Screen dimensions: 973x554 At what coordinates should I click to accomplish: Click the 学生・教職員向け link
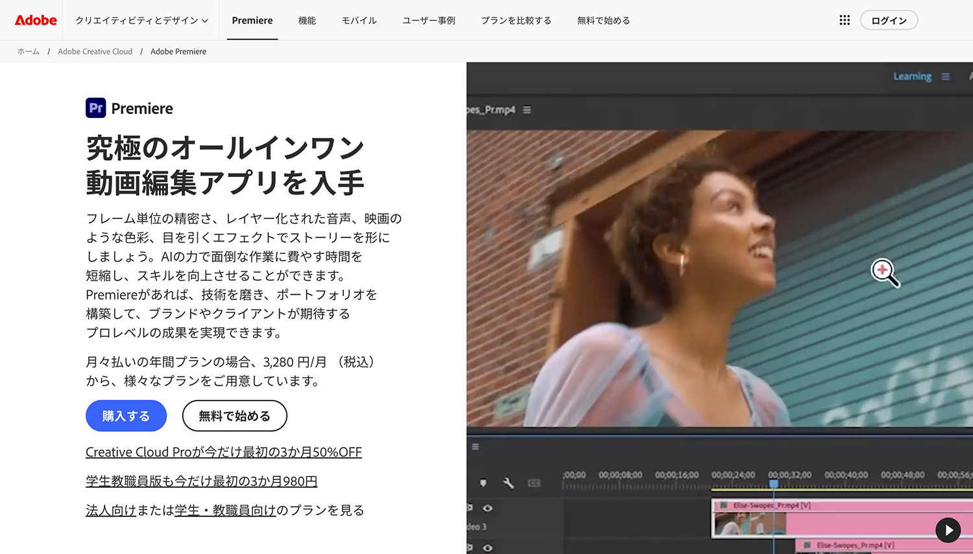[226, 511]
